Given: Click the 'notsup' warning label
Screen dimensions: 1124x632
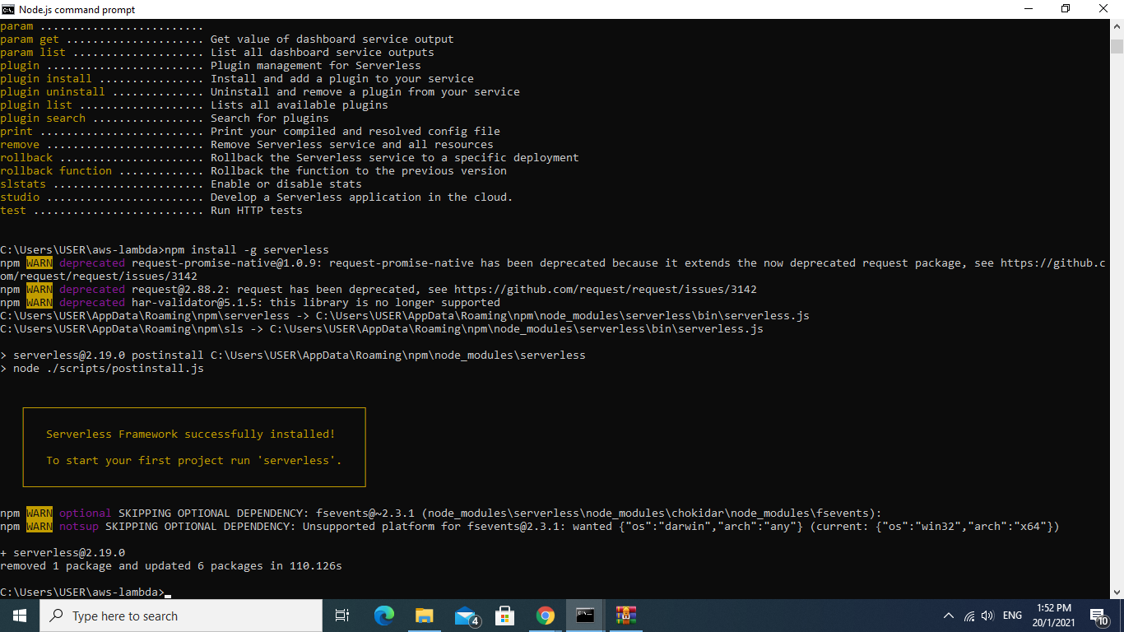Looking at the screenshot, I should coord(79,526).
